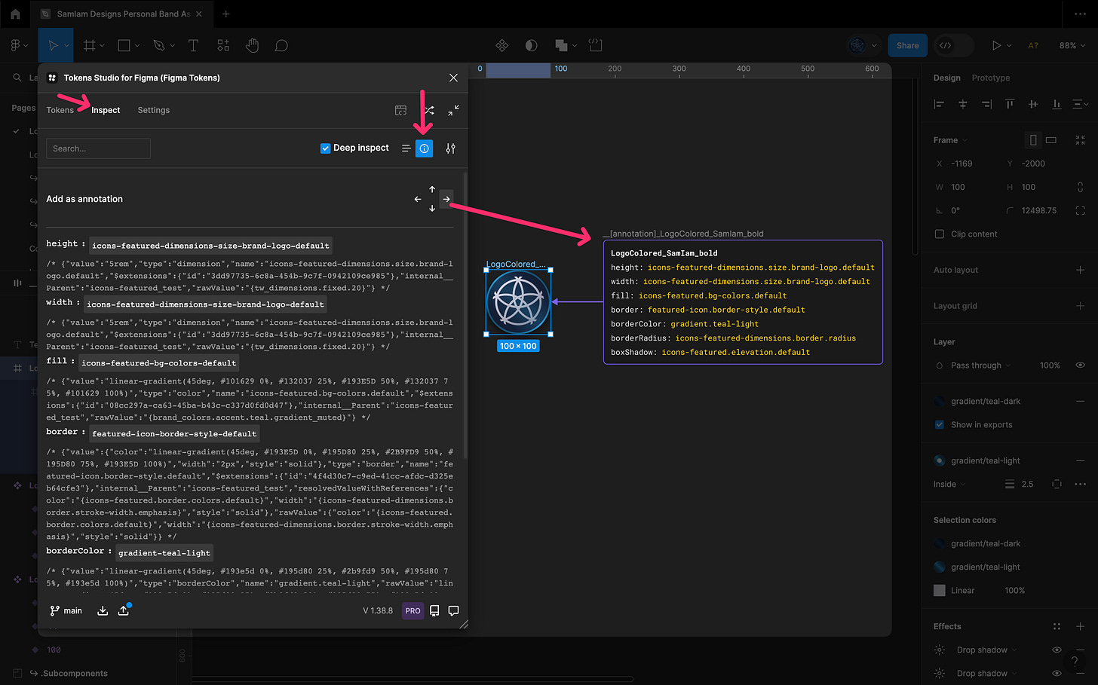Open stroke advanced three-dots menu
This screenshot has height=685, width=1098.
point(1080,485)
